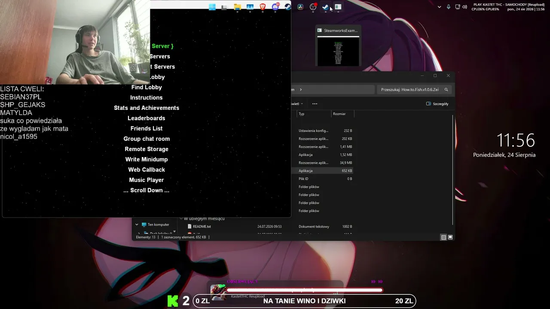Click the 'Dokument tekstowy' type cell
This screenshot has height=309, width=550.
click(314, 227)
